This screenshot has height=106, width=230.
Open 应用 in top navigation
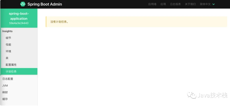(x=163, y=4)
